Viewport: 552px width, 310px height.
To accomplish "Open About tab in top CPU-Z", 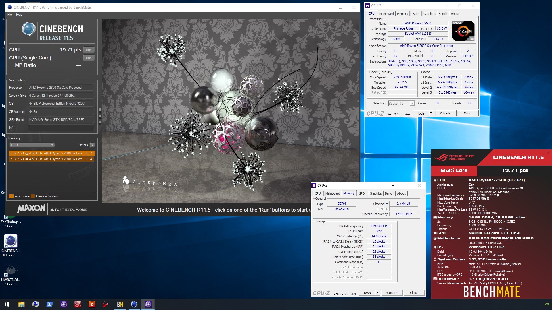I will tap(455, 14).
